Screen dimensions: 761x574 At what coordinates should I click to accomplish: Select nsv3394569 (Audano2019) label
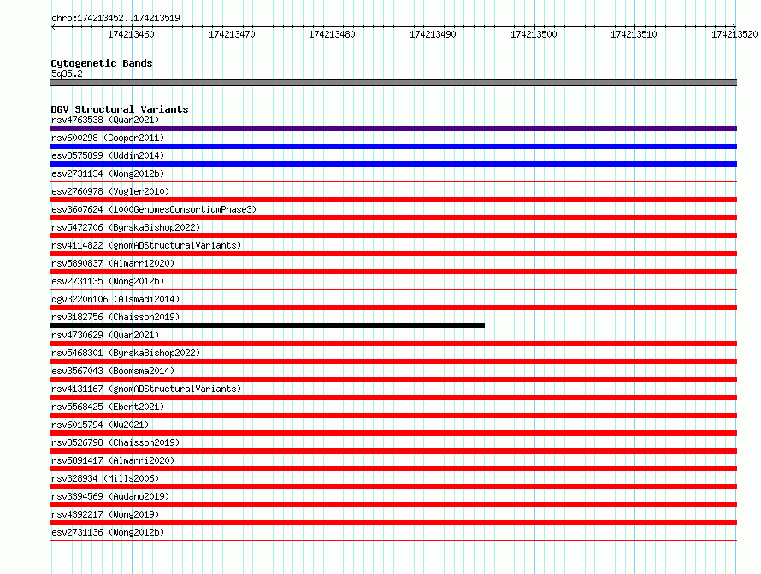(110, 496)
